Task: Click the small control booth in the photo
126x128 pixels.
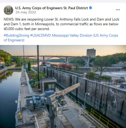Action: (x=48, y=85)
